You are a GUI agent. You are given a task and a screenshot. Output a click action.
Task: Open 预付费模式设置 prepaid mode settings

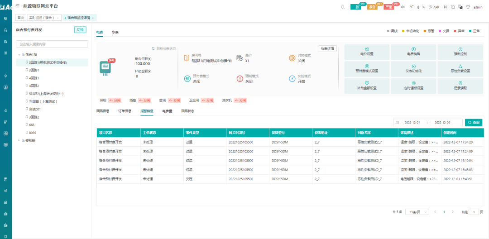click(367, 69)
